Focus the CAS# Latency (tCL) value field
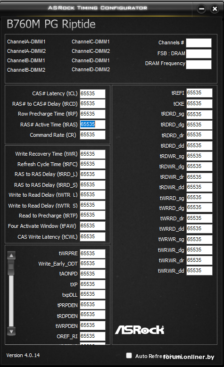This screenshot has height=367, width=224. pyautogui.click(x=92, y=93)
